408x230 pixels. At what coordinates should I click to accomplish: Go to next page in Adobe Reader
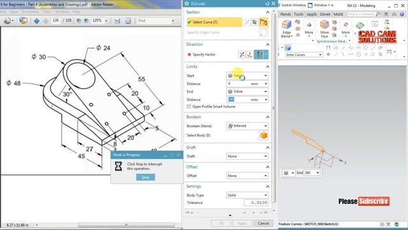(x=46, y=20)
